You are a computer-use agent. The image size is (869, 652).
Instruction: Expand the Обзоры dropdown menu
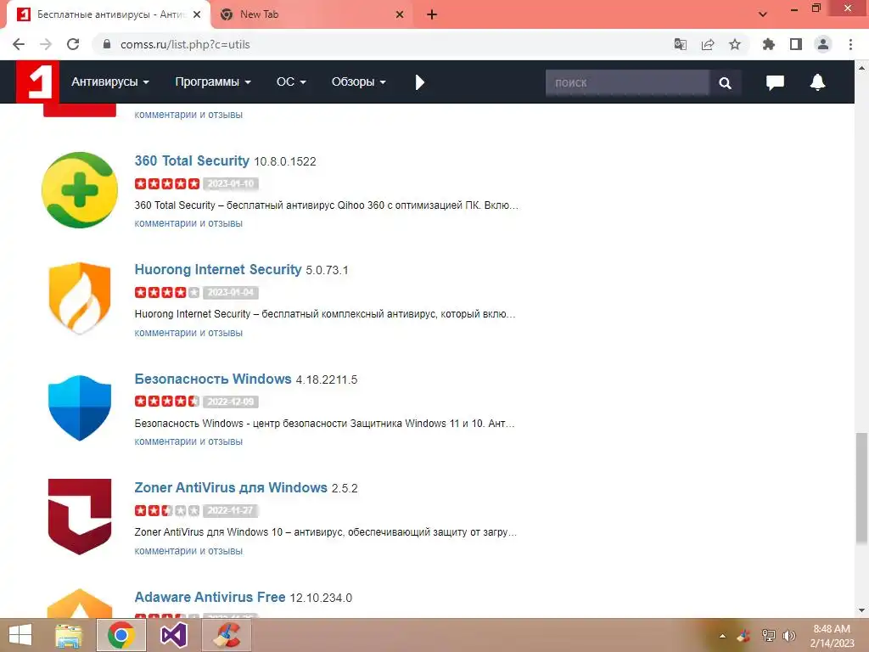tap(359, 82)
